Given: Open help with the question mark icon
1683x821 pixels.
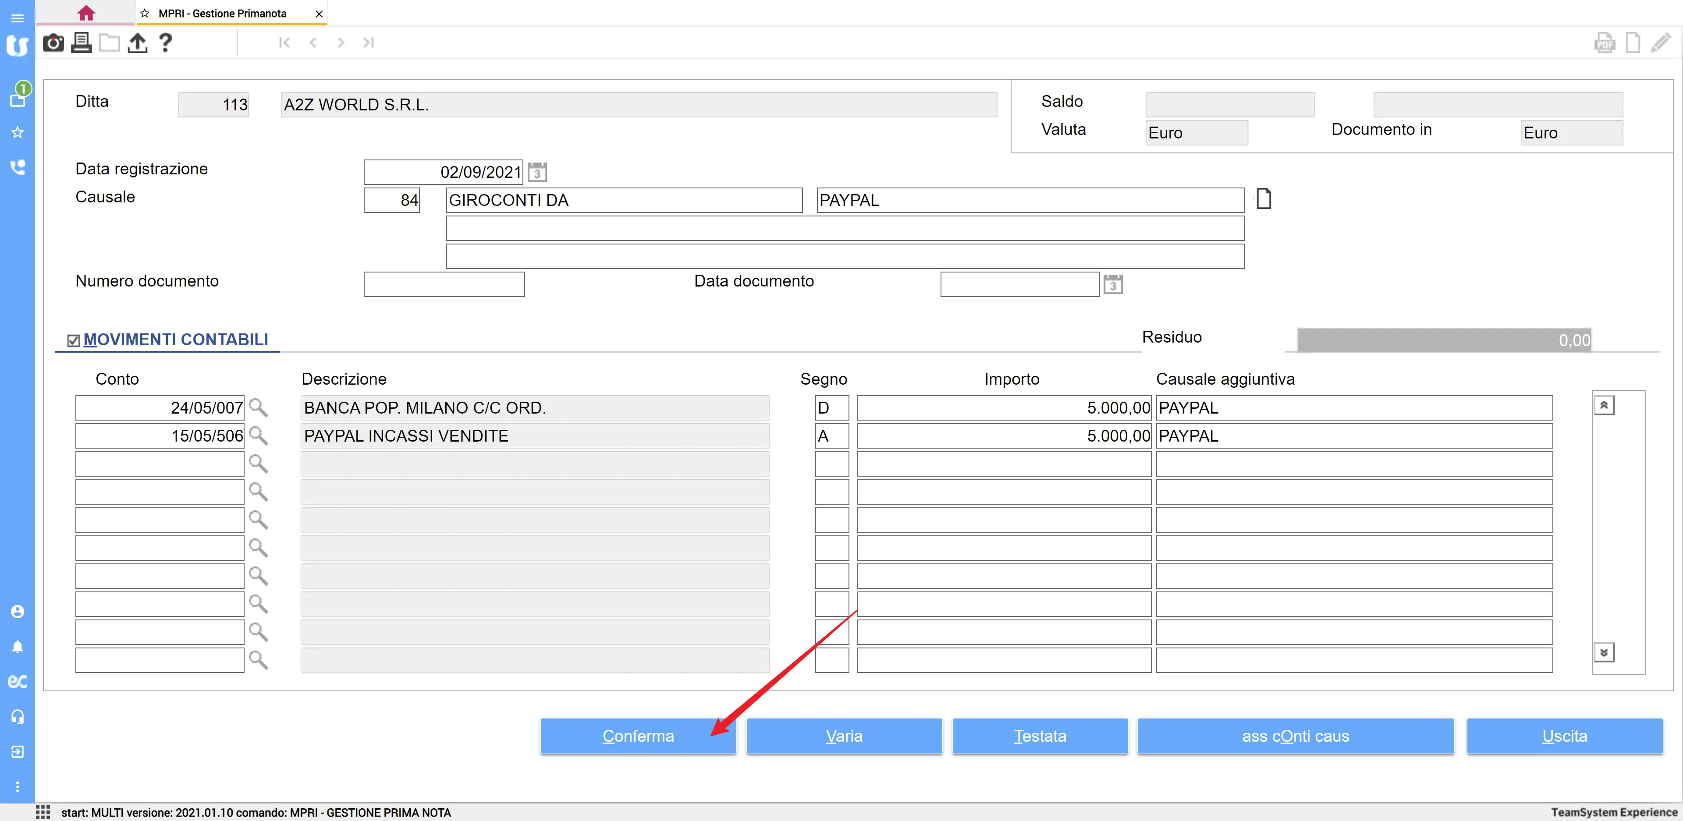Looking at the screenshot, I should [x=165, y=43].
